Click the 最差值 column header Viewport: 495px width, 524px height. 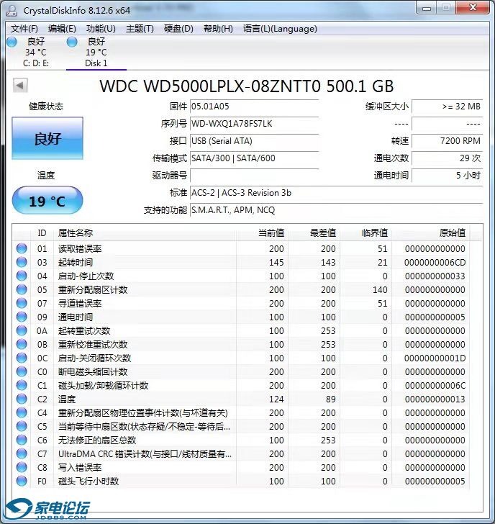click(x=314, y=233)
